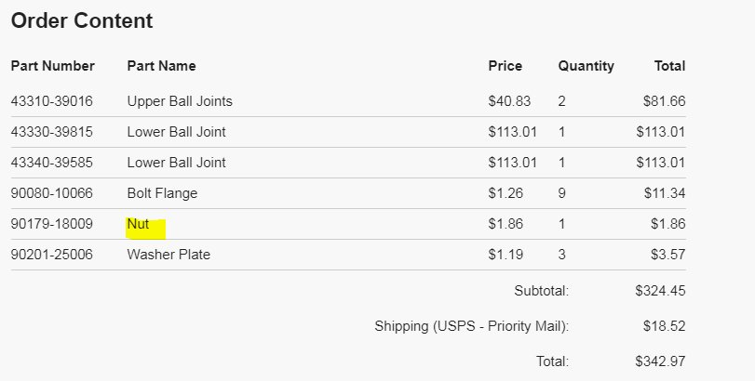This screenshot has width=755, height=381.
Task: Click the Price column header
Action: pos(506,66)
